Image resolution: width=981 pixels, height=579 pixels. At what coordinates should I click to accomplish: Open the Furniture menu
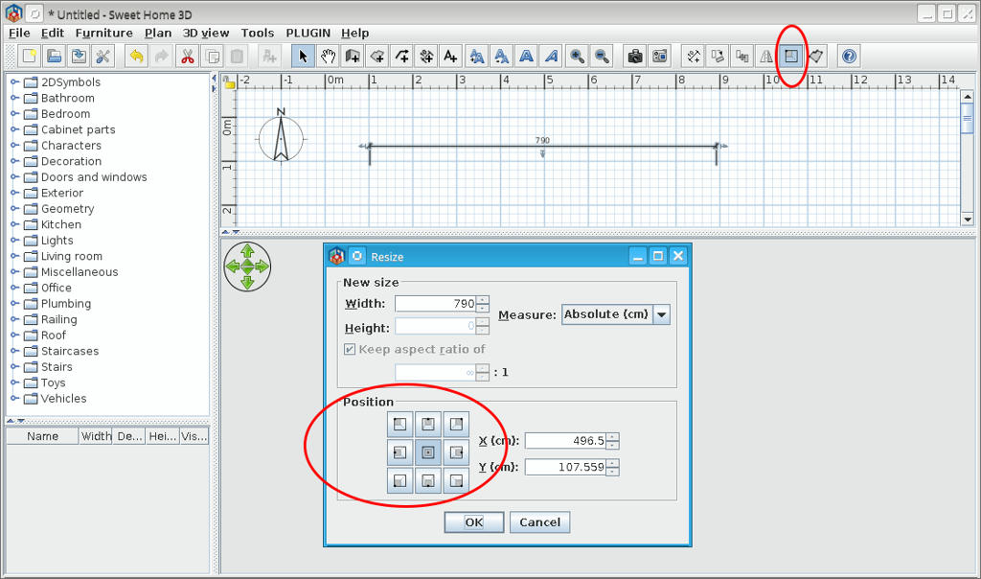pyautogui.click(x=103, y=34)
